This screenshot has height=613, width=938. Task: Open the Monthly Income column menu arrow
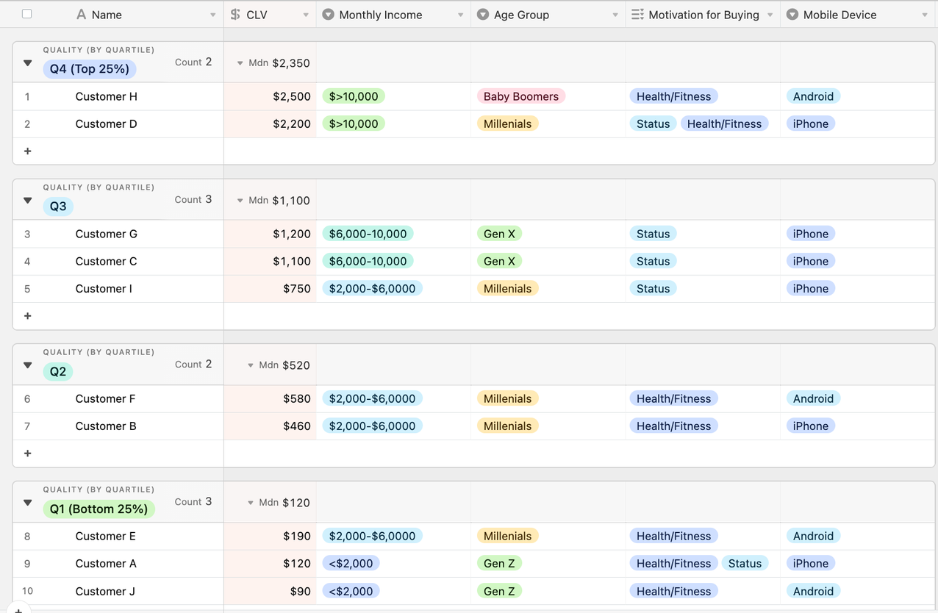coord(461,15)
